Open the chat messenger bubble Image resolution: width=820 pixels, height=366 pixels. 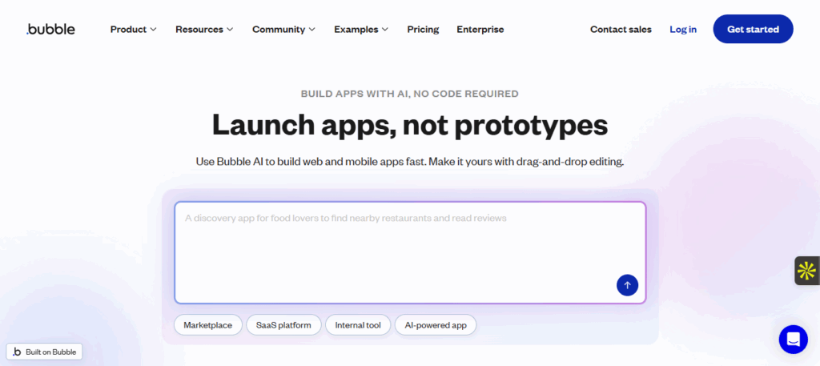pos(793,339)
